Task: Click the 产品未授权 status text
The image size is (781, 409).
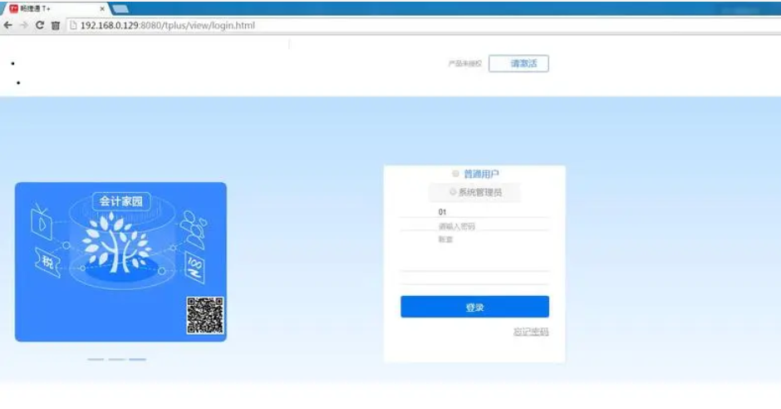Action: [x=464, y=64]
